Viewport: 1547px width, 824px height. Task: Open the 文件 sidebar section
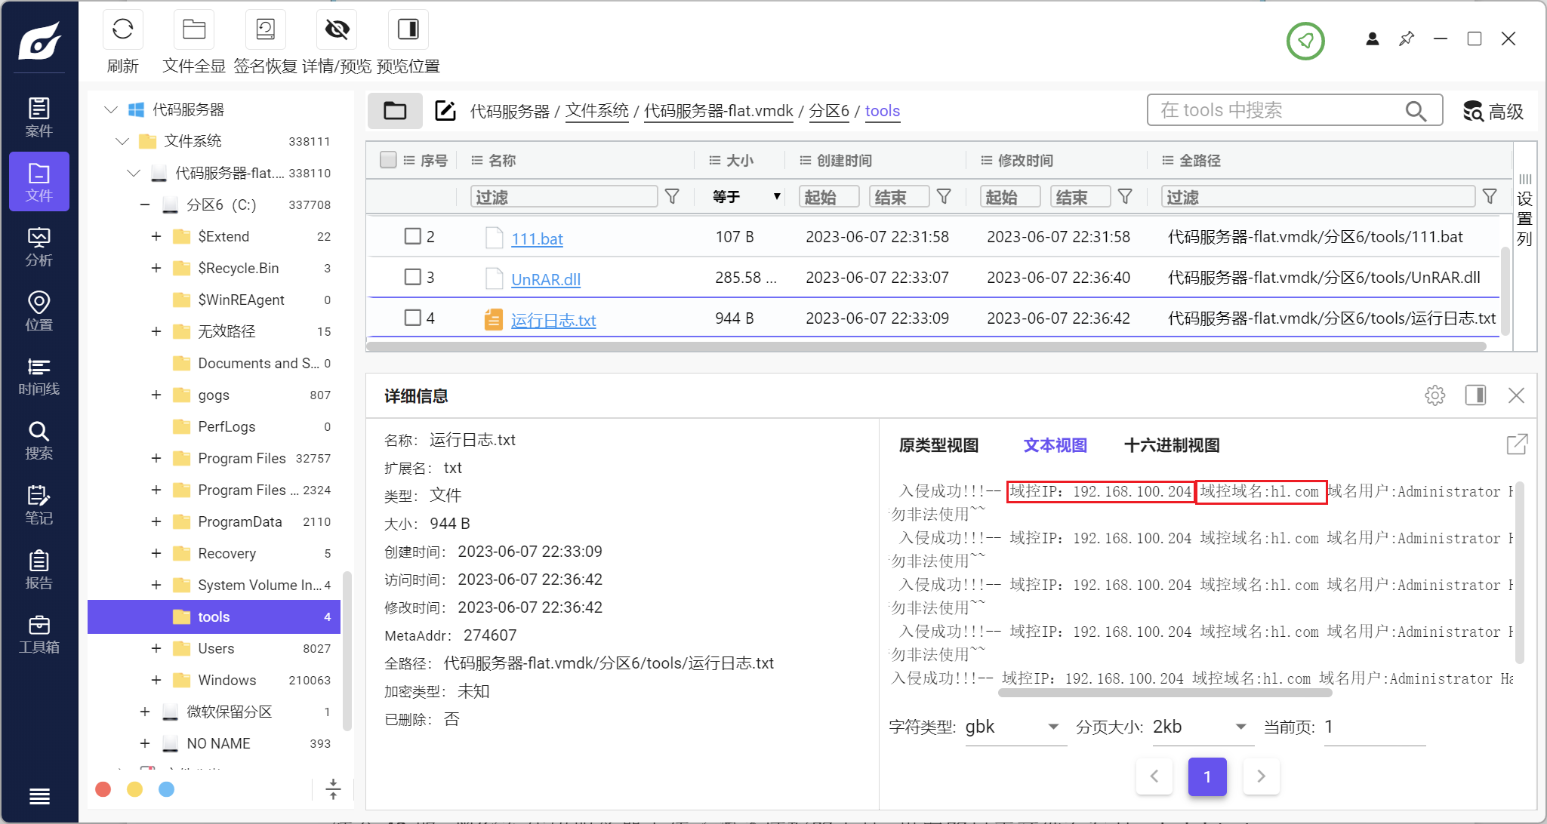[x=39, y=182]
